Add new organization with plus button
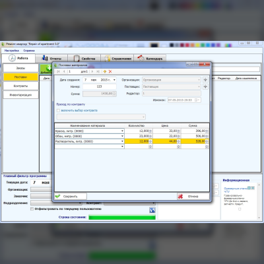The image size is (264, 264). (205, 80)
